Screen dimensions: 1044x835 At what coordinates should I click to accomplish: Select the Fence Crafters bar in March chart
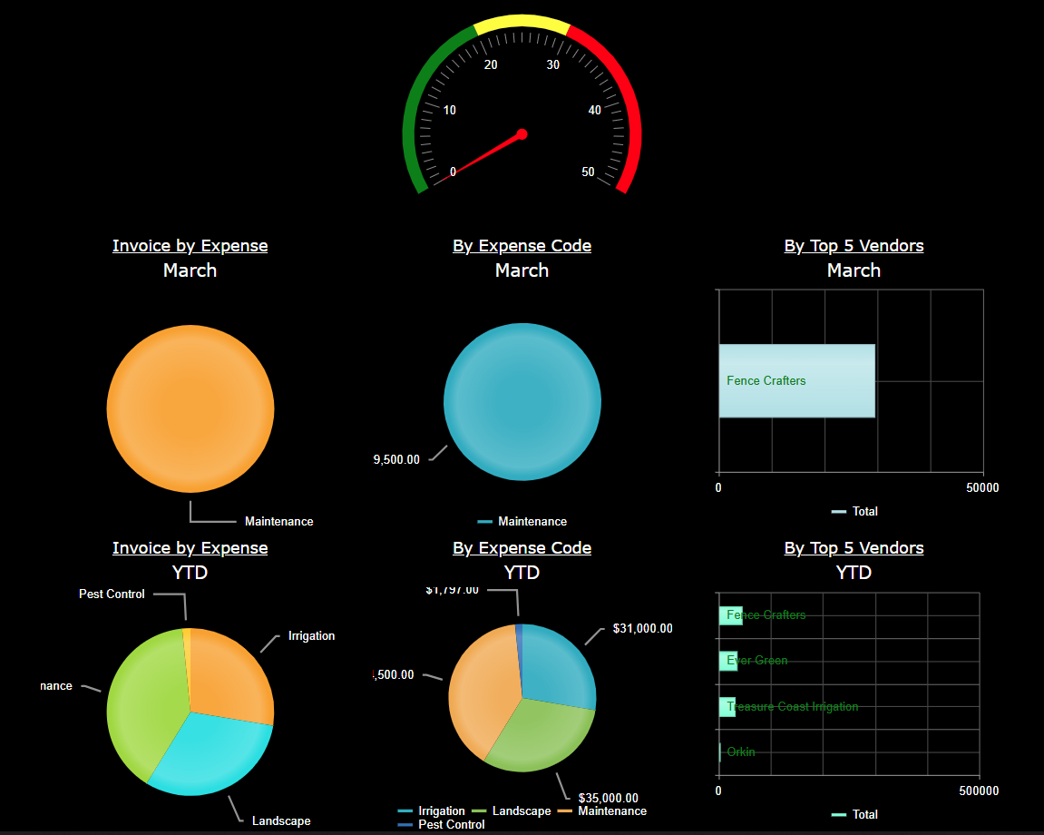tap(796, 380)
